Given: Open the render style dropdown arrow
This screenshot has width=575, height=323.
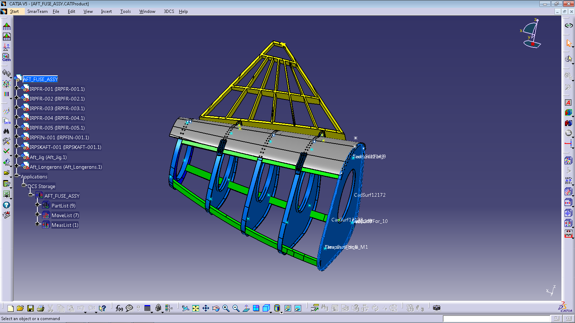Looking at the screenshot, I should 281,312.
